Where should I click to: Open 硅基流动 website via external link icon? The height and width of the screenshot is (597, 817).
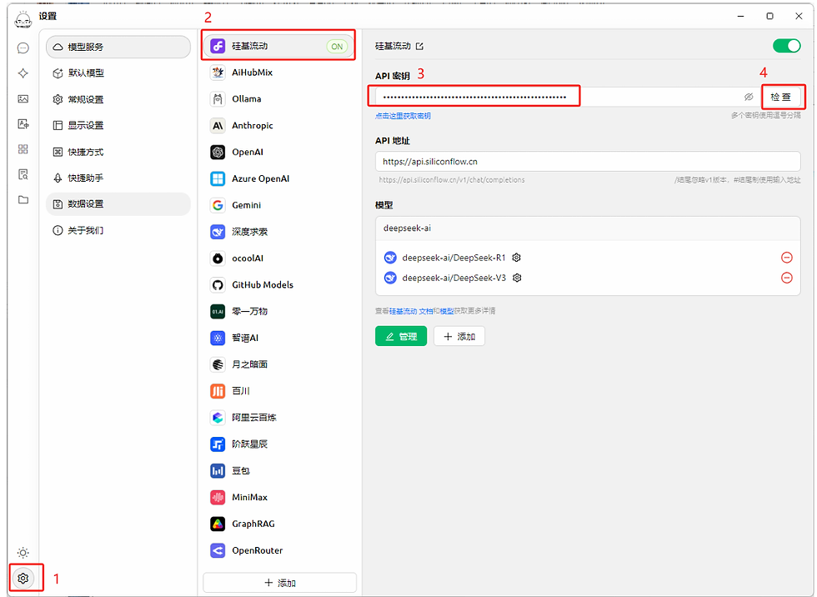(420, 47)
